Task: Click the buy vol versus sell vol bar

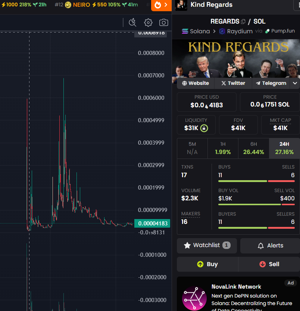Action: [256, 204]
